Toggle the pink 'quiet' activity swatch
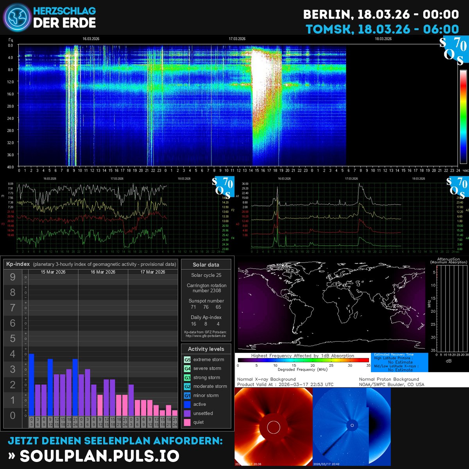This screenshot has width=469, height=469. point(186,422)
